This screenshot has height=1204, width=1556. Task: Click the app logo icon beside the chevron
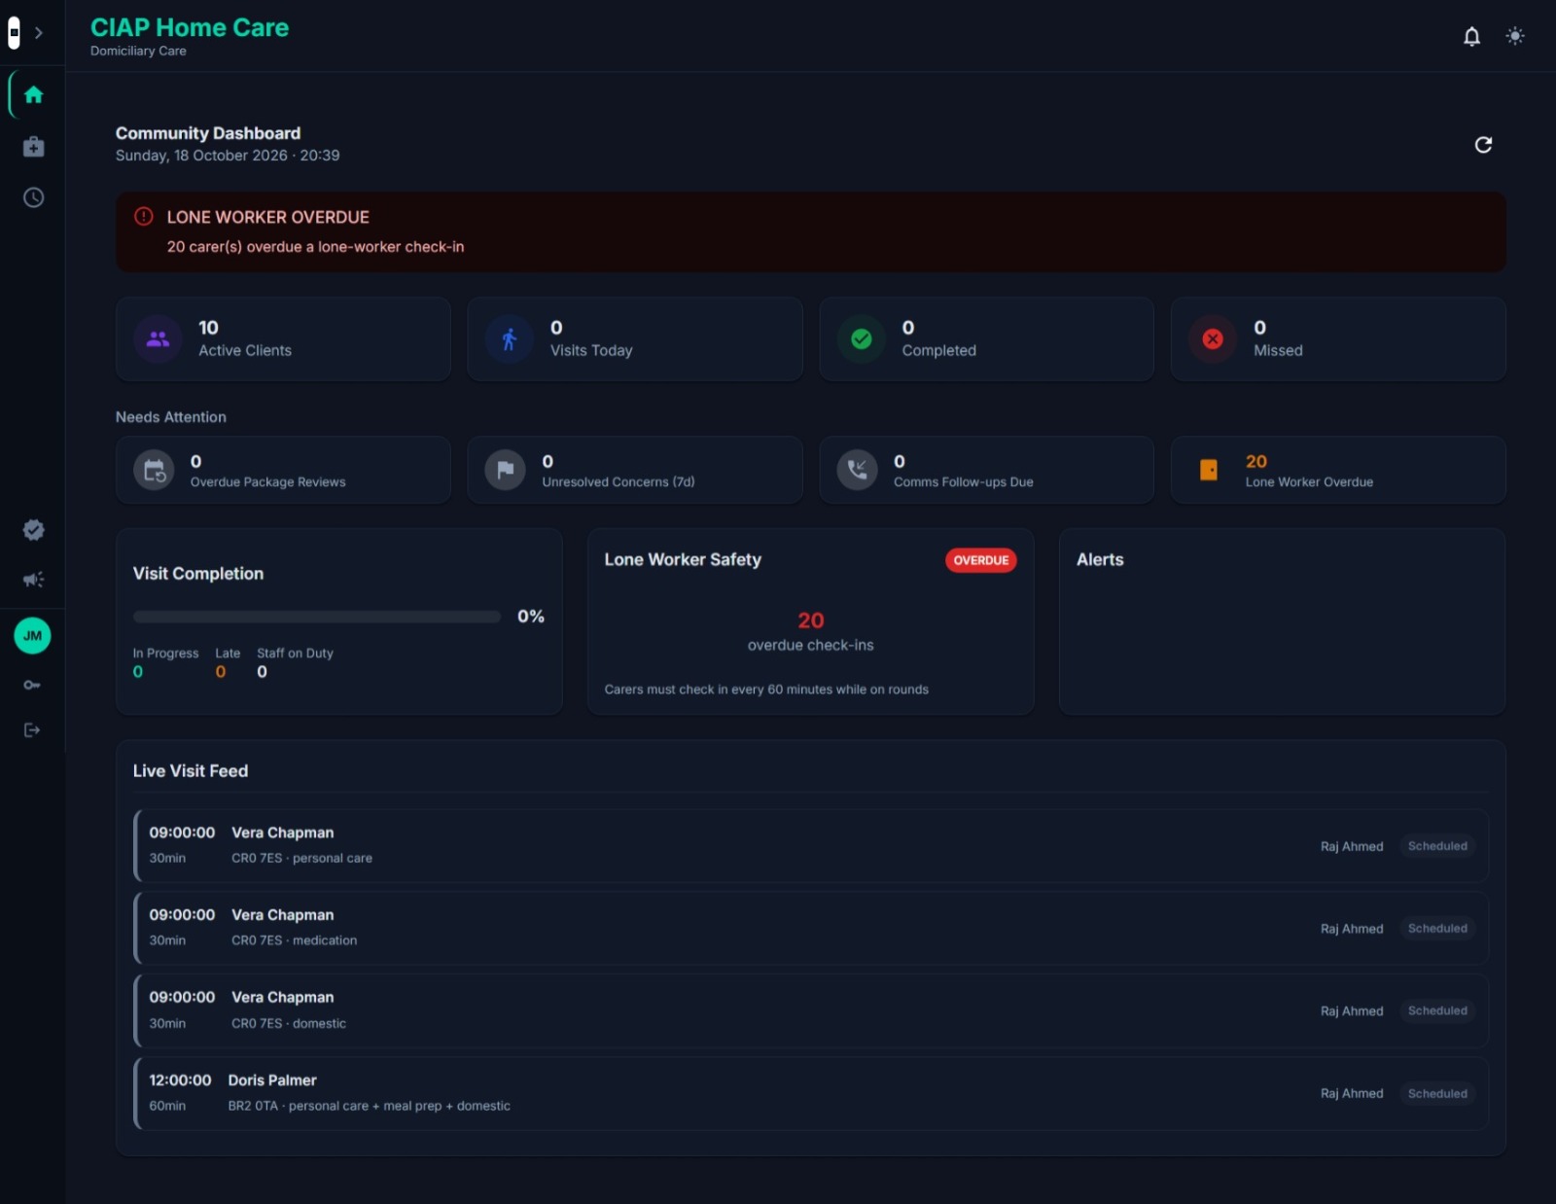click(x=14, y=33)
